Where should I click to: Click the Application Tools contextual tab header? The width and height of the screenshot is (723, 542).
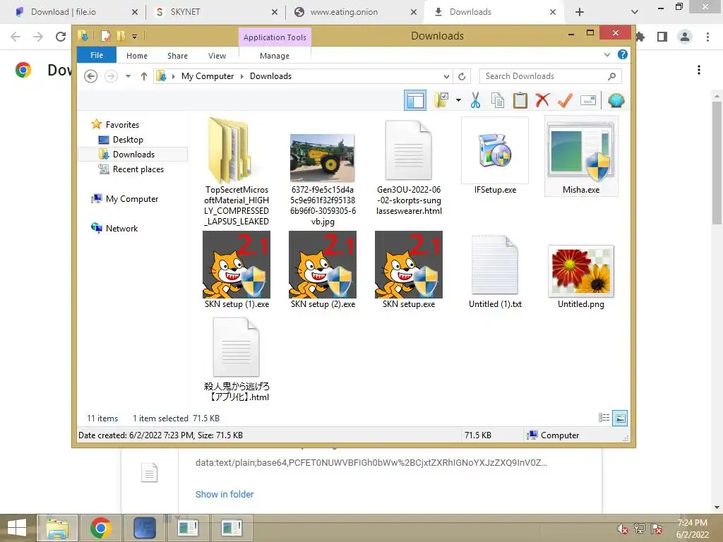click(x=275, y=37)
